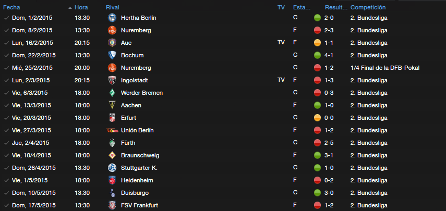Click the orange draw indicator for Aue
Viewport: 446px width, 211px height.
coord(317,43)
